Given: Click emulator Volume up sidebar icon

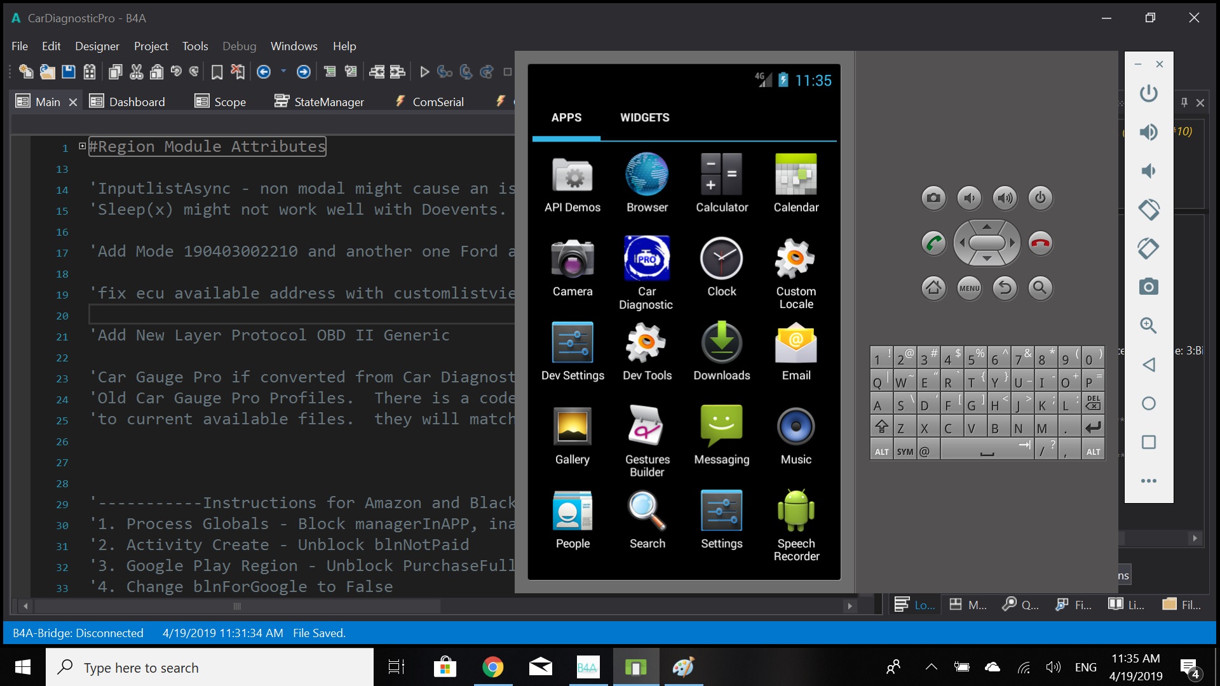Looking at the screenshot, I should coord(1148,132).
